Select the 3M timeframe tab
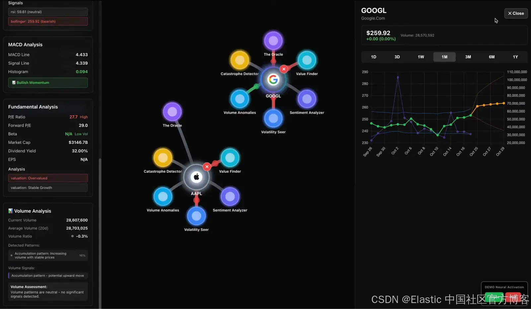531x309 pixels. pyautogui.click(x=468, y=57)
